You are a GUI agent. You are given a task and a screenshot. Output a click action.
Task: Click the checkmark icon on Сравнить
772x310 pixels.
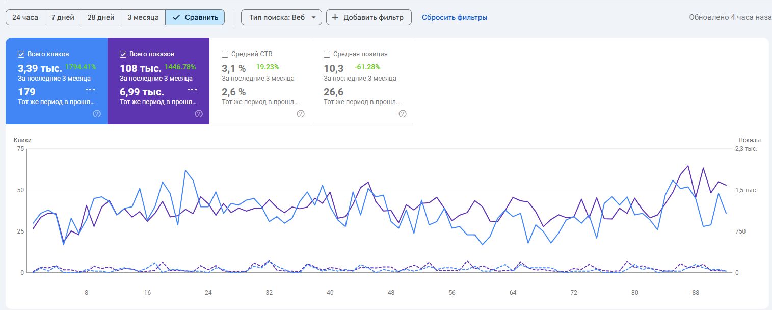coord(176,17)
